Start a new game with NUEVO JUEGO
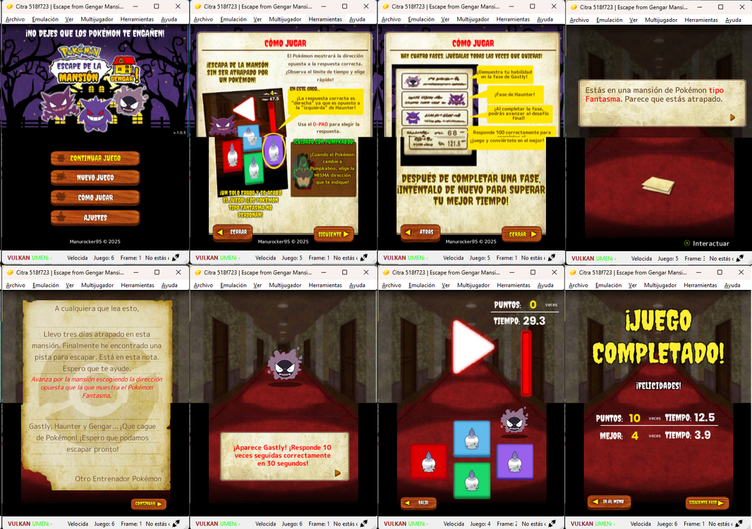This screenshot has height=529, width=752. pos(95,178)
